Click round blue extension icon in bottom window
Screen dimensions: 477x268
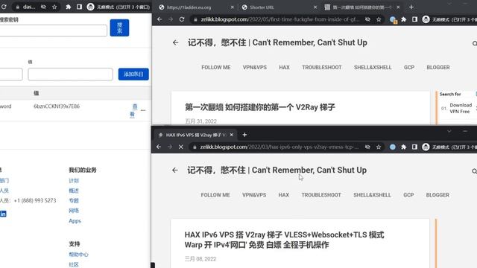[393, 147]
